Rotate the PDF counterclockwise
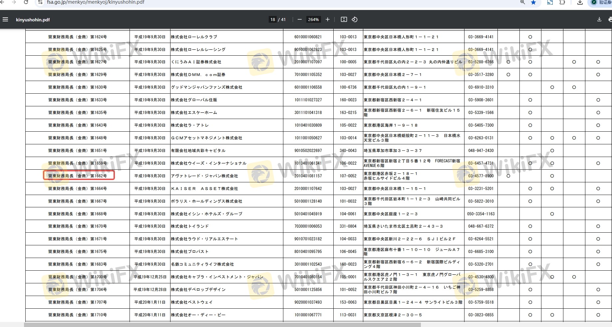The image size is (612, 327). (x=355, y=20)
